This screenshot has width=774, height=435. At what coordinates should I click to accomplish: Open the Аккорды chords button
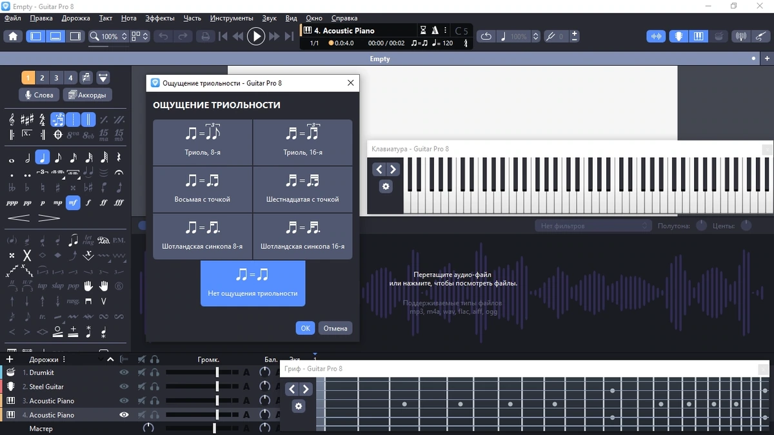[x=87, y=95]
